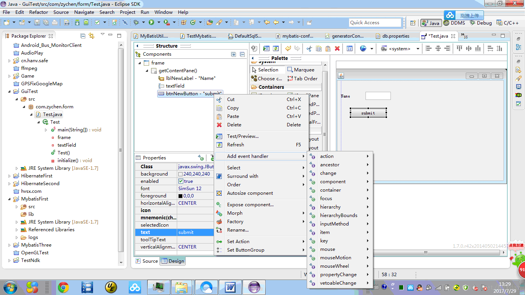This screenshot has width=525, height=295.
Task: Click the text field on the design canvas
Action: (x=378, y=96)
